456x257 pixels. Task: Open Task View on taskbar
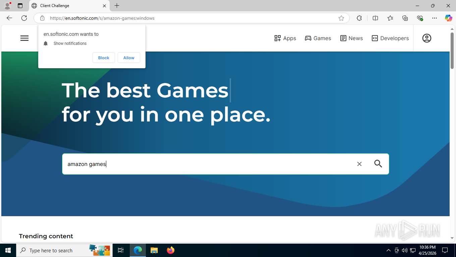[x=121, y=250]
